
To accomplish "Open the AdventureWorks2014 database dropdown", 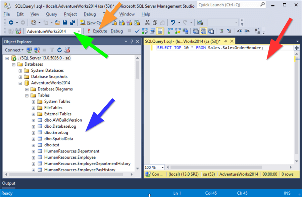I will click(79, 31).
